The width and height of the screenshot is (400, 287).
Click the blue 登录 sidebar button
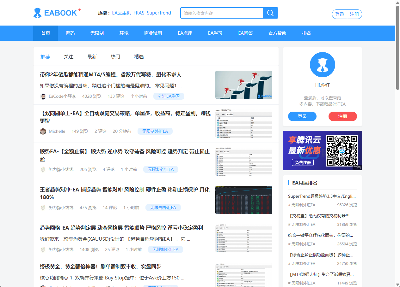click(x=302, y=116)
